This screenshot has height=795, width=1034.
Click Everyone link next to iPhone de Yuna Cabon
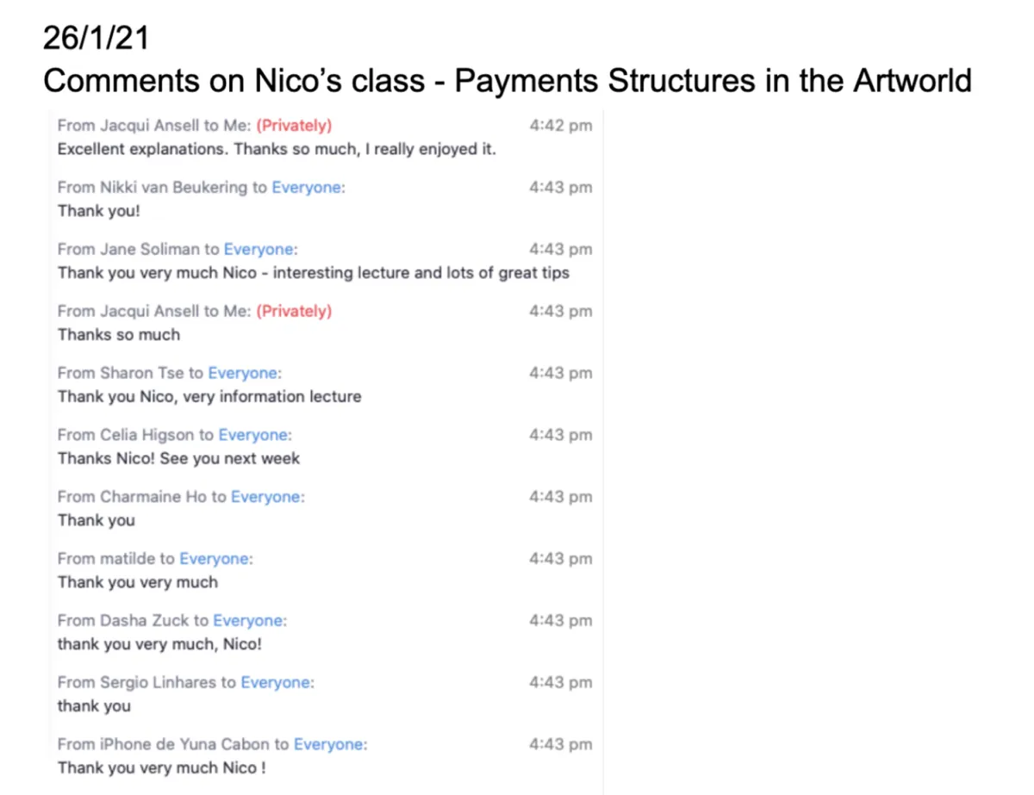pyautogui.click(x=331, y=746)
